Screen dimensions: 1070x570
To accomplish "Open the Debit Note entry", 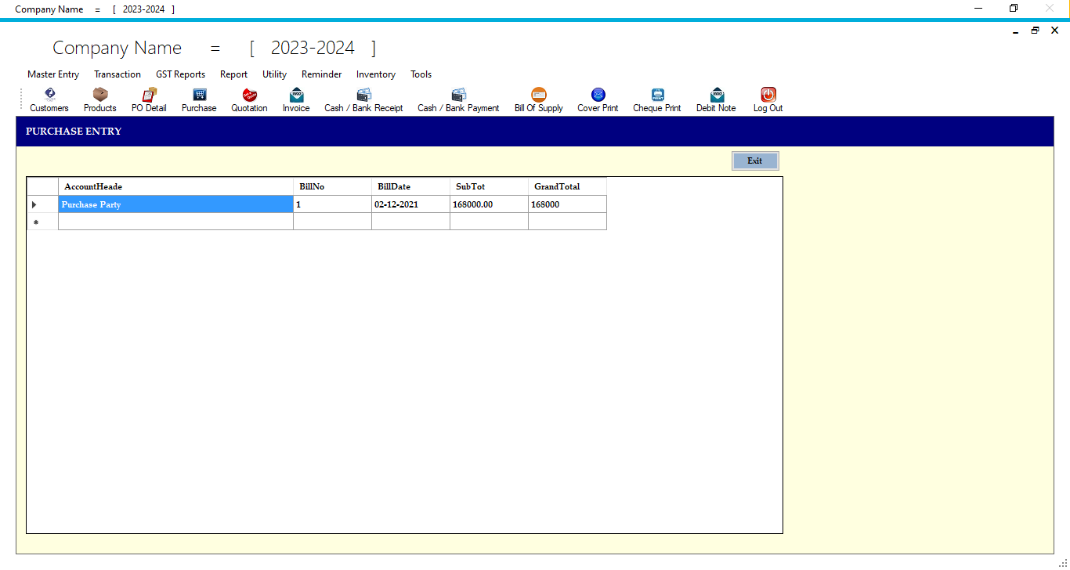I will 714,99.
